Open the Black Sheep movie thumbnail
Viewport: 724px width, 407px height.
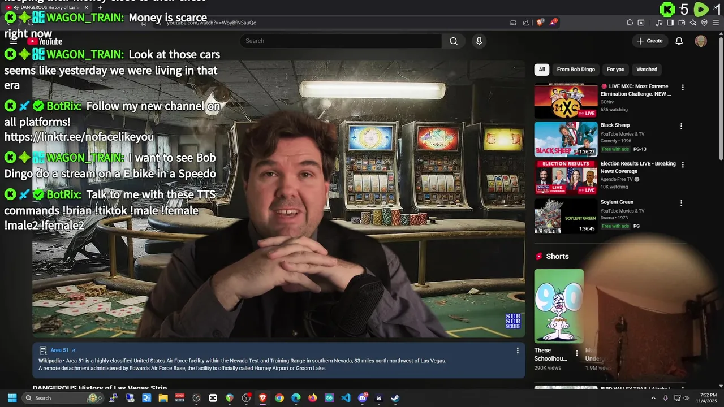[566, 139]
